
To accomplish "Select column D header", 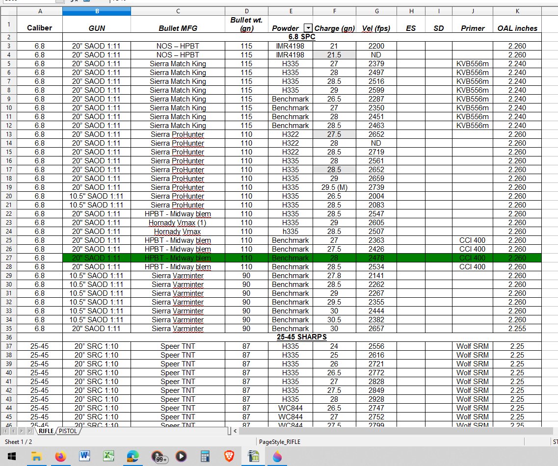I will (247, 11).
